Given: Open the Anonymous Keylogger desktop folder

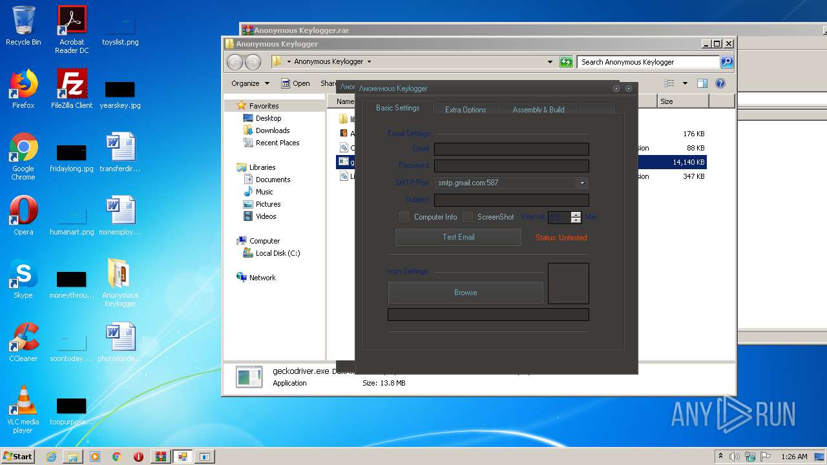Looking at the screenshot, I should tap(120, 283).
